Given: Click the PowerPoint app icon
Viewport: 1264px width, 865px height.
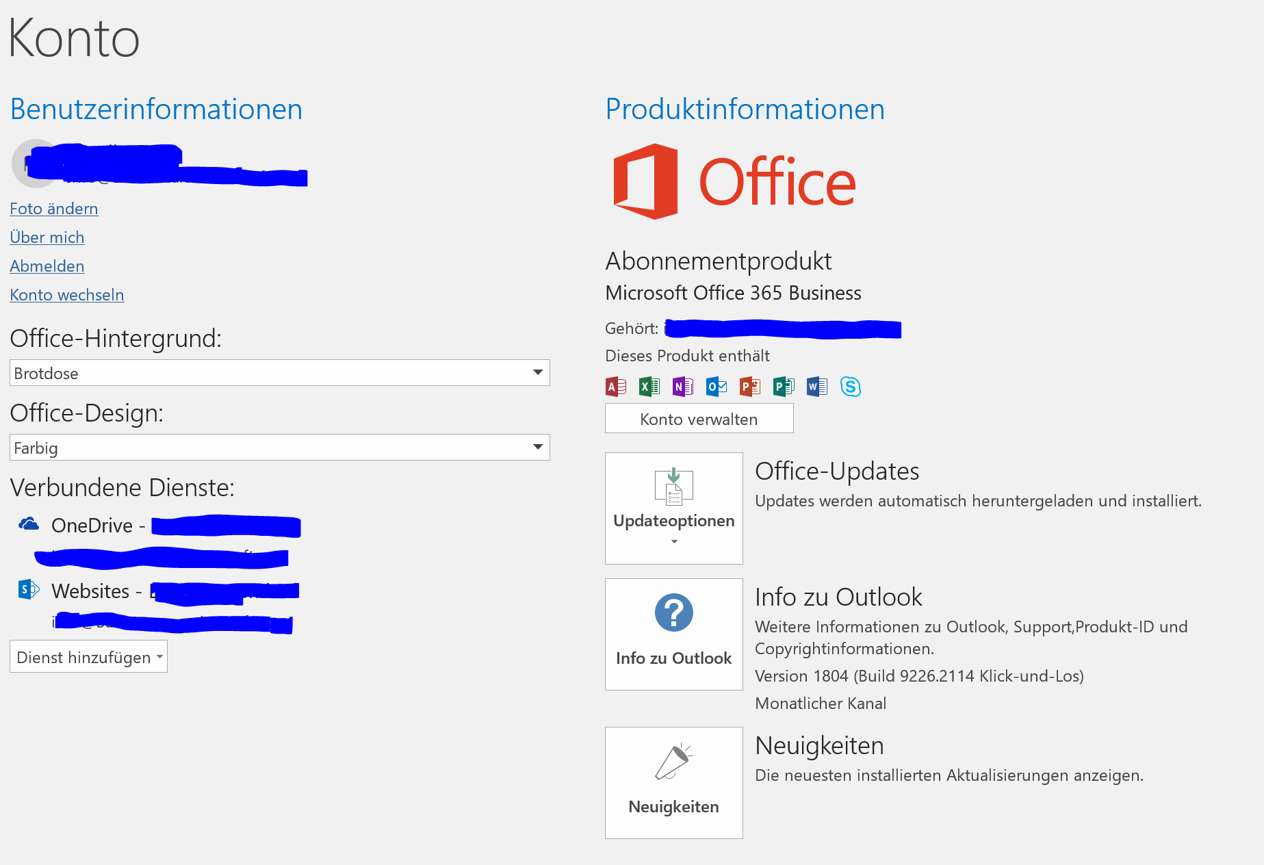Looking at the screenshot, I should 750,387.
